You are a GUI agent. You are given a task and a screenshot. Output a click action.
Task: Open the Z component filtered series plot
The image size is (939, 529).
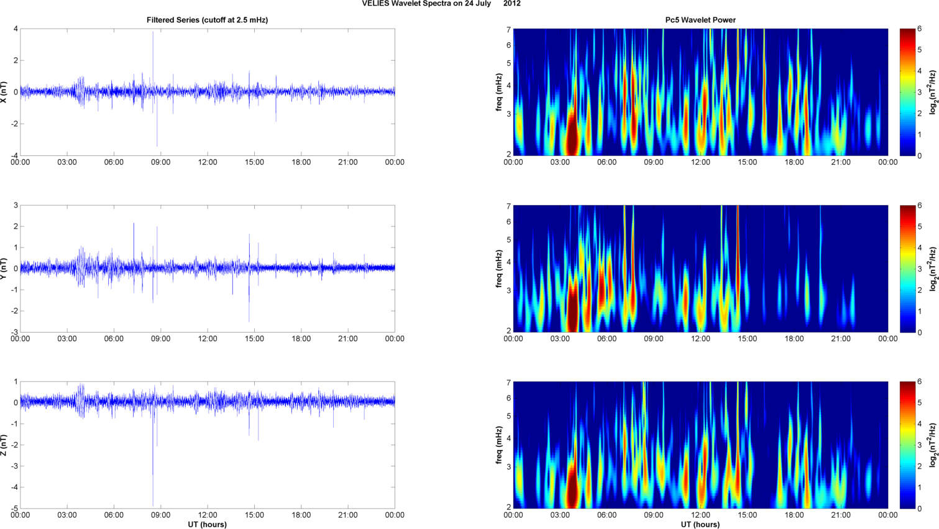click(x=208, y=445)
